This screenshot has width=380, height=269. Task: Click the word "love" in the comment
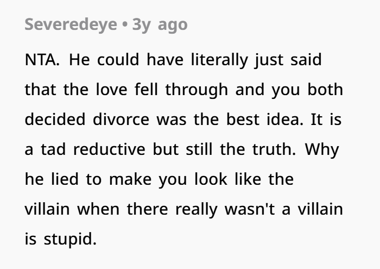111,90
